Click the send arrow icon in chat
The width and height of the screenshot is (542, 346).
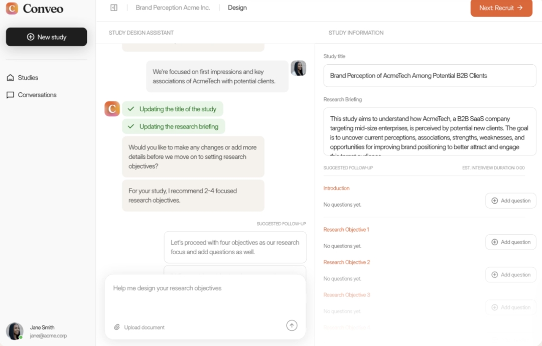(x=292, y=325)
